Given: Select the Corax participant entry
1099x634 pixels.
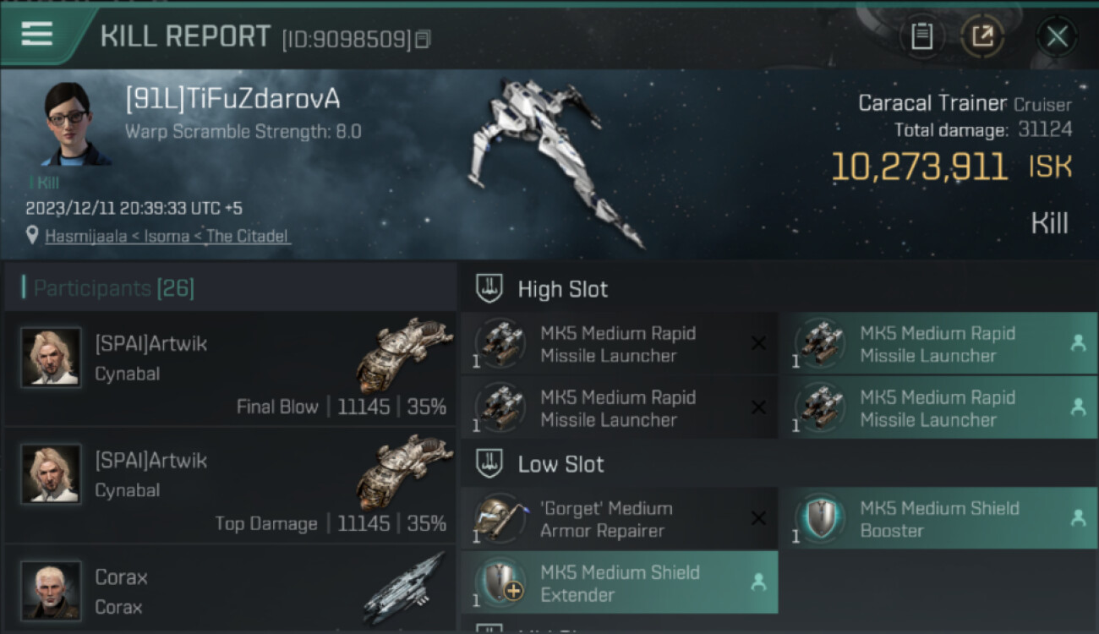Looking at the screenshot, I should (x=230, y=590).
